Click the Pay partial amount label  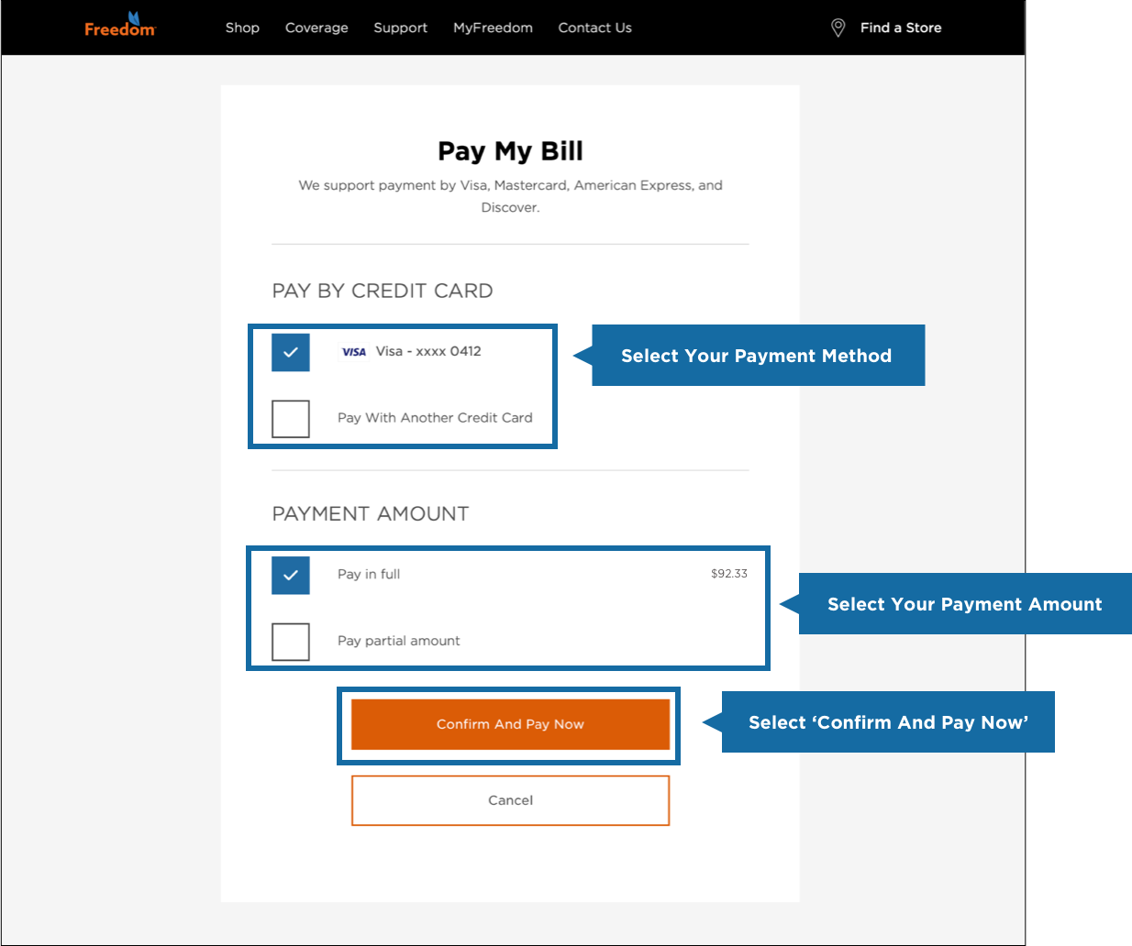399,641
